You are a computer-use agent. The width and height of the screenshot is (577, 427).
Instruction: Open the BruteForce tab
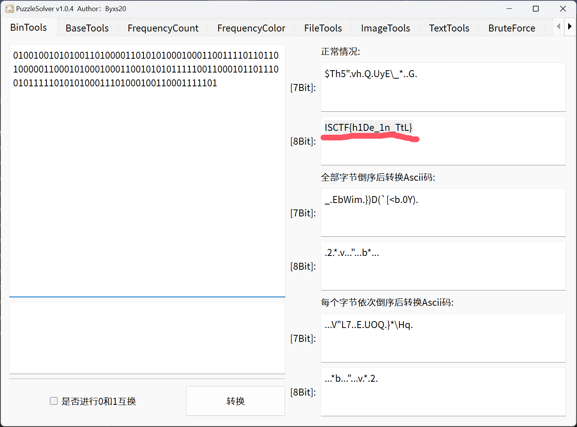(512, 28)
